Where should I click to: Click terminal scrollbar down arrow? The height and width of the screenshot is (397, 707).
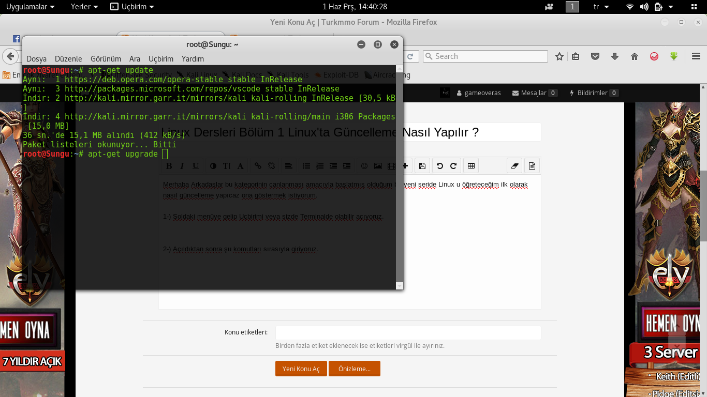(399, 286)
